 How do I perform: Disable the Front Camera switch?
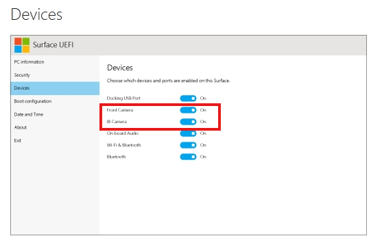click(188, 110)
